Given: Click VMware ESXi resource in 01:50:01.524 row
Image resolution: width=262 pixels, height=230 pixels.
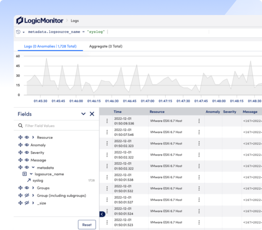Looking at the screenshot, I should pyautogui.click(x=166, y=211).
